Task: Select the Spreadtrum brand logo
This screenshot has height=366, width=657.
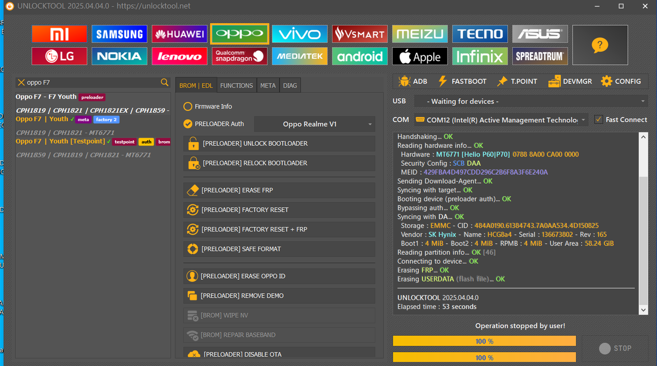Action: 540,56
